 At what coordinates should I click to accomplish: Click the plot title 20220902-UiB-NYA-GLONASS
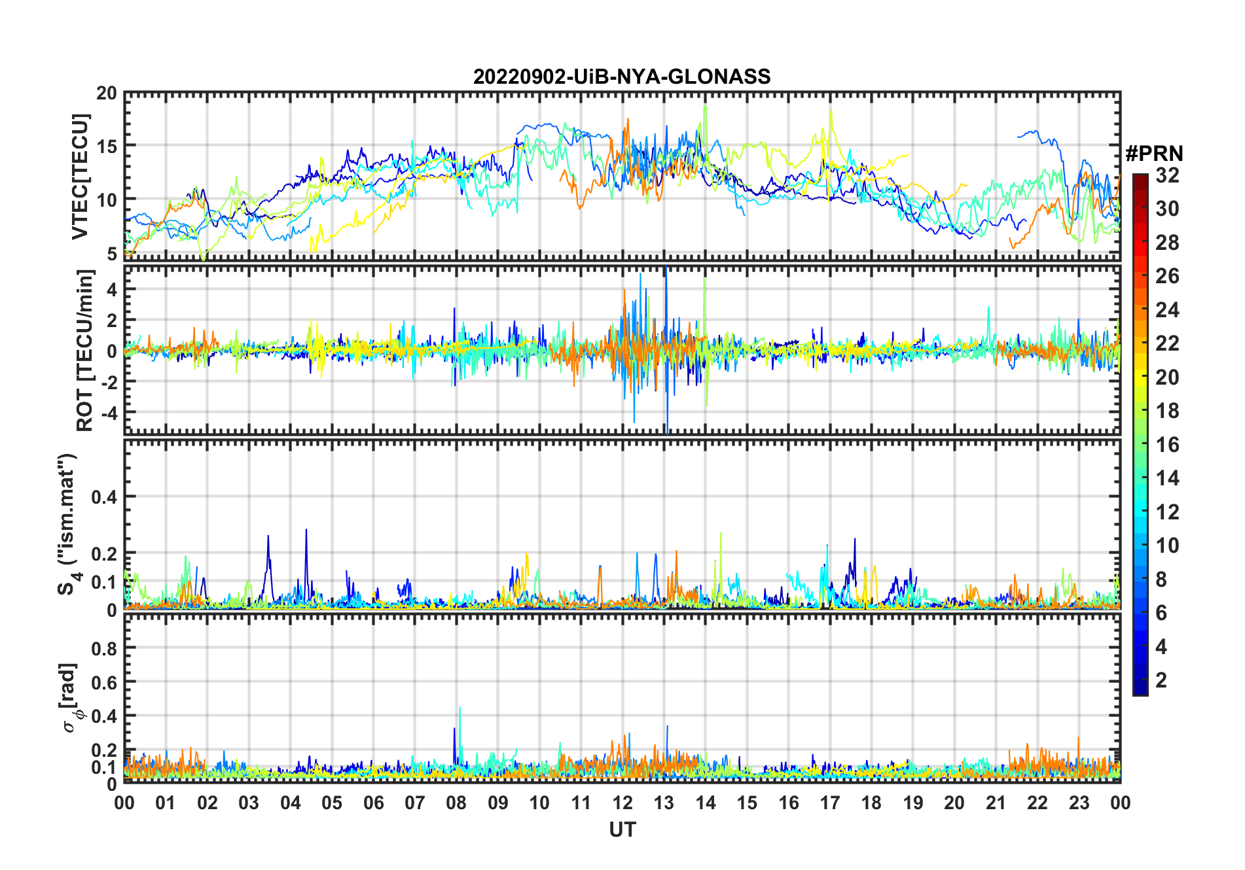click(x=622, y=77)
